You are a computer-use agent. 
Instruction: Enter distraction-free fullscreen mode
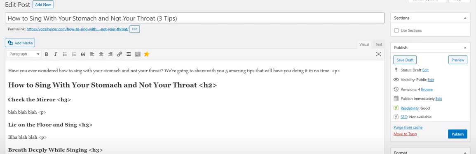point(378,54)
